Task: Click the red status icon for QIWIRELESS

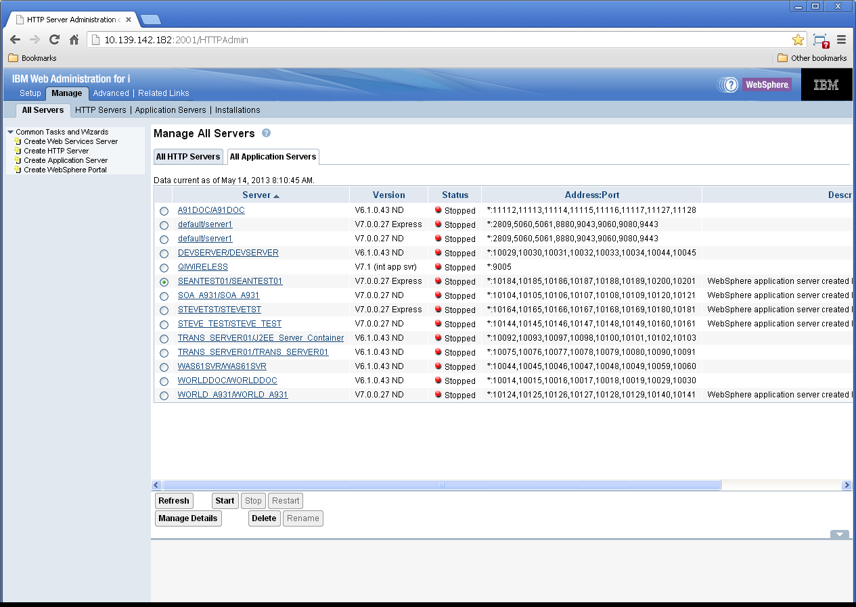Action: tap(438, 267)
